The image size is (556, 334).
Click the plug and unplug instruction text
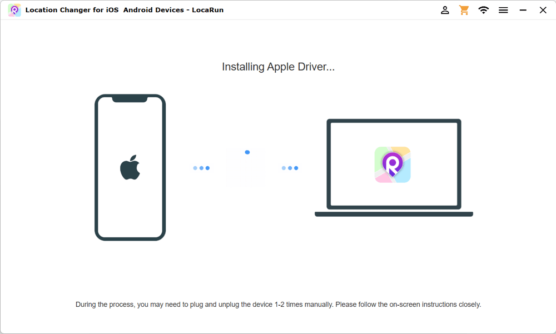(279, 304)
